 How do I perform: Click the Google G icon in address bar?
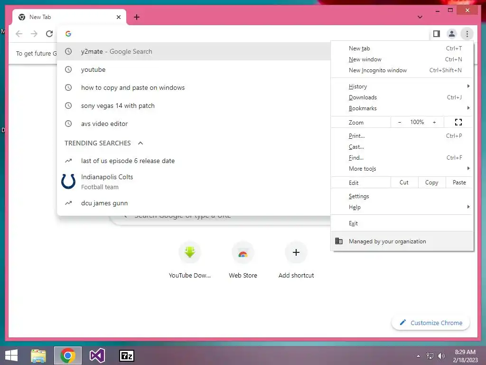click(68, 34)
